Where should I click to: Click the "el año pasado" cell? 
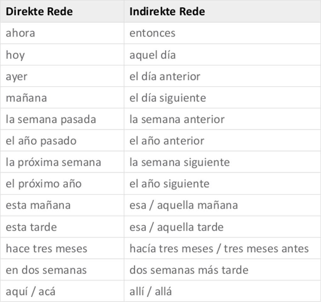pos(41,141)
